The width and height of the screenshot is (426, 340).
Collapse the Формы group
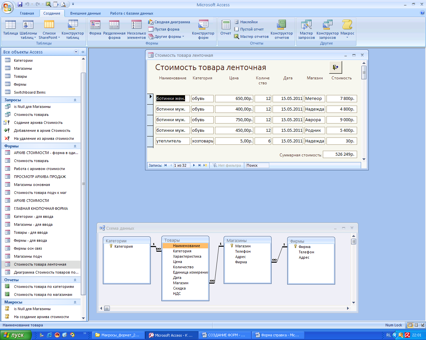point(75,146)
